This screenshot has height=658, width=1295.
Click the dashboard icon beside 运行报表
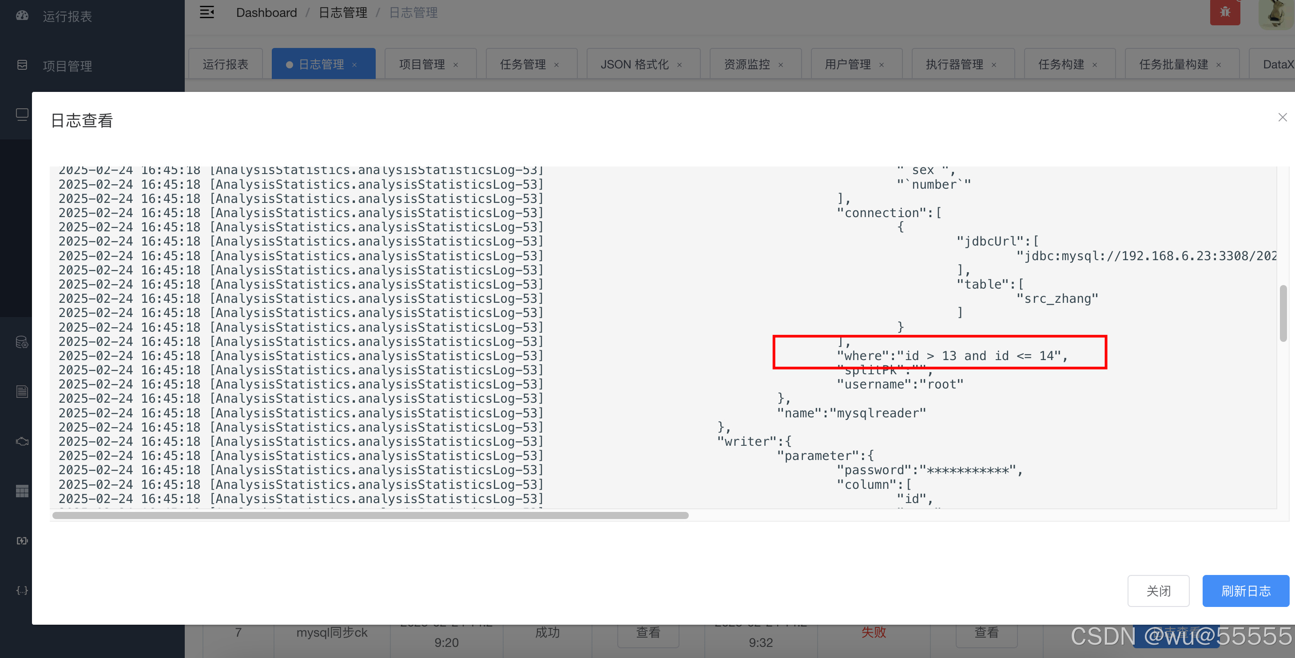[x=22, y=16]
